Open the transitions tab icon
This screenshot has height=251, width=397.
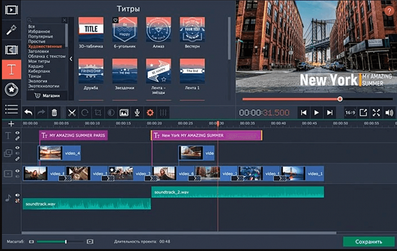11,50
